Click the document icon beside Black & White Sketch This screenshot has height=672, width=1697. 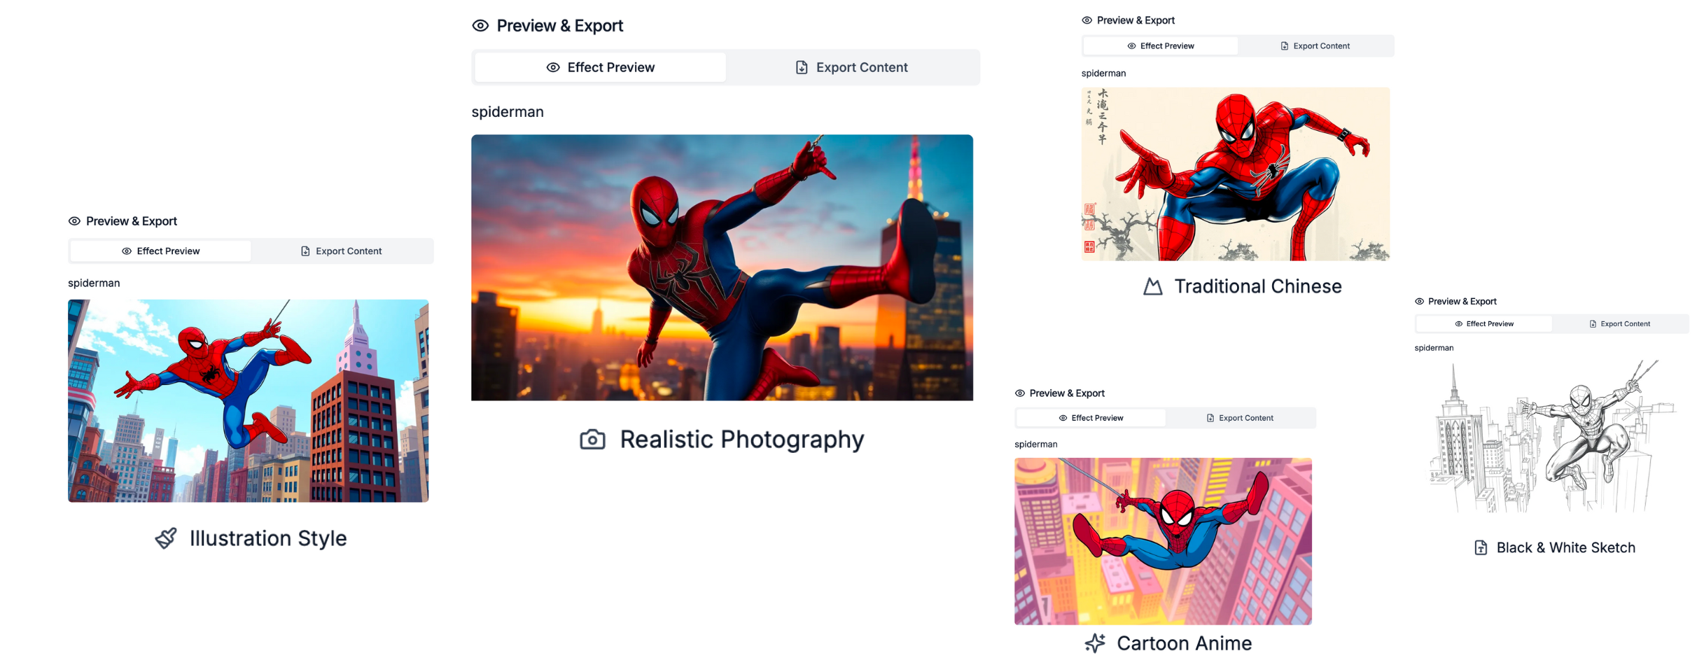coord(1481,548)
